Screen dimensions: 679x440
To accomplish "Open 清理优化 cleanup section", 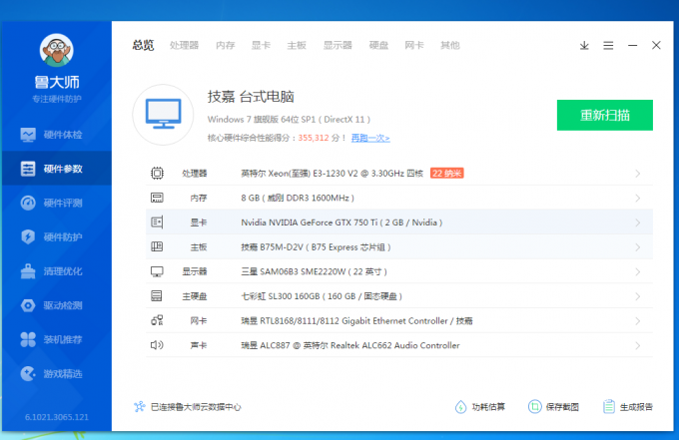I will [x=56, y=271].
